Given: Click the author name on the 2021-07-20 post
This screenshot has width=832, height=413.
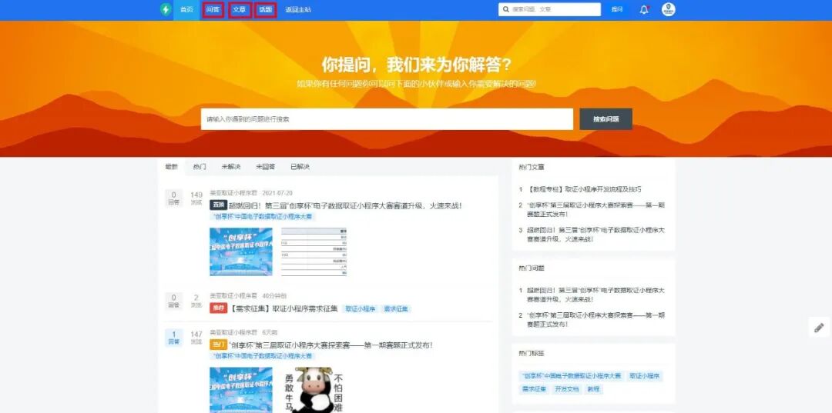Looking at the screenshot, I should tap(233, 193).
